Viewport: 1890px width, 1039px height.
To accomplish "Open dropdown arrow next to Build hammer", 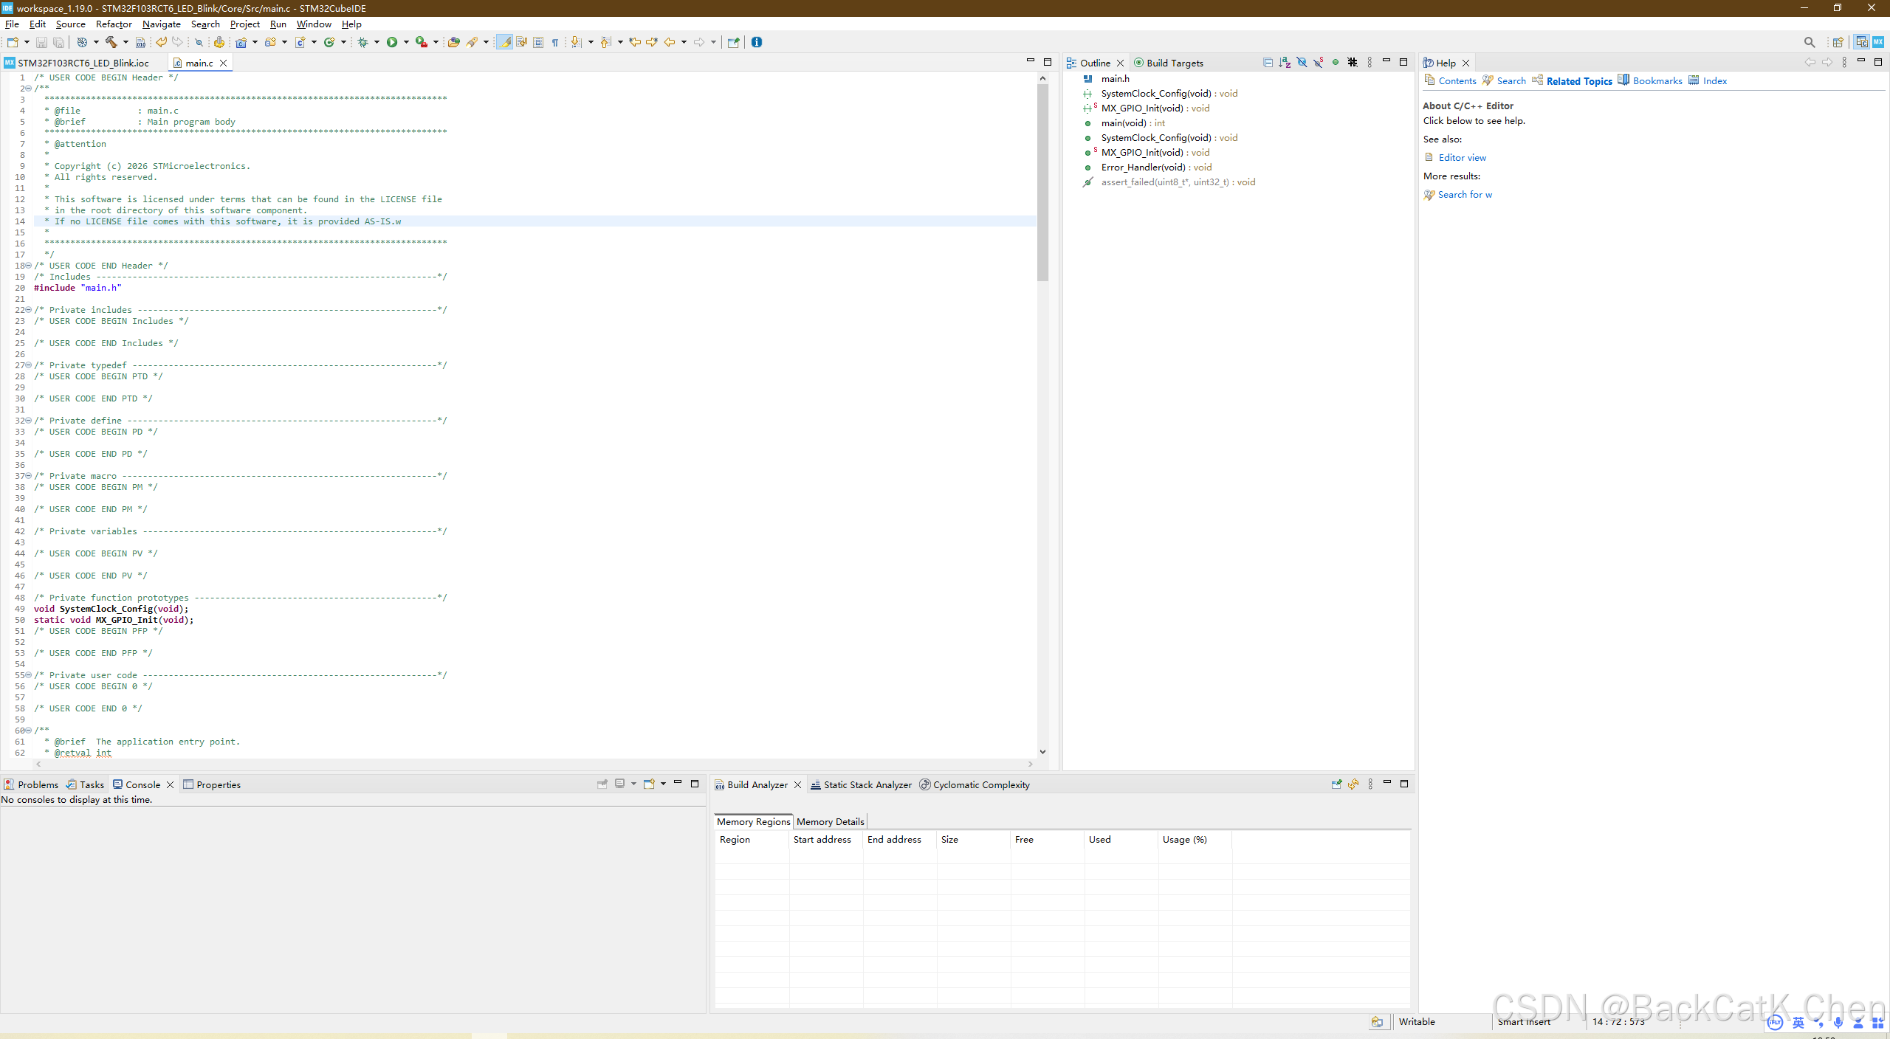I will pos(125,42).
